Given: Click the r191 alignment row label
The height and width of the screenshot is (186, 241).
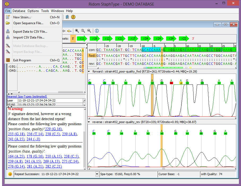Looking at the screenshot, I should tap(12, 67).
